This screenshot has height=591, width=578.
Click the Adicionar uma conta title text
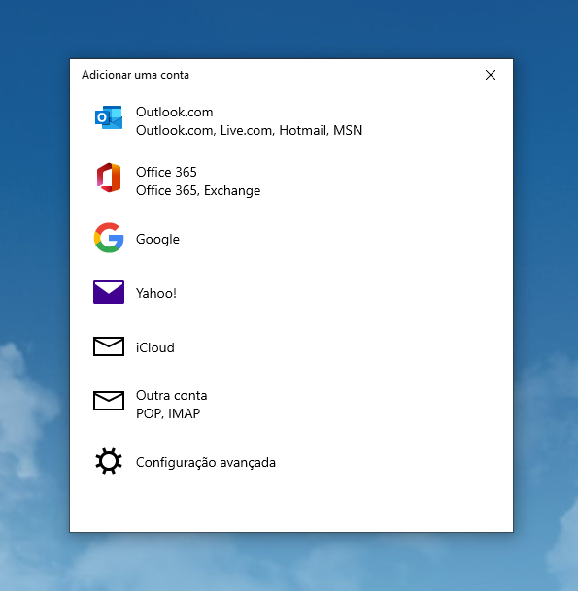click(135, 75)
